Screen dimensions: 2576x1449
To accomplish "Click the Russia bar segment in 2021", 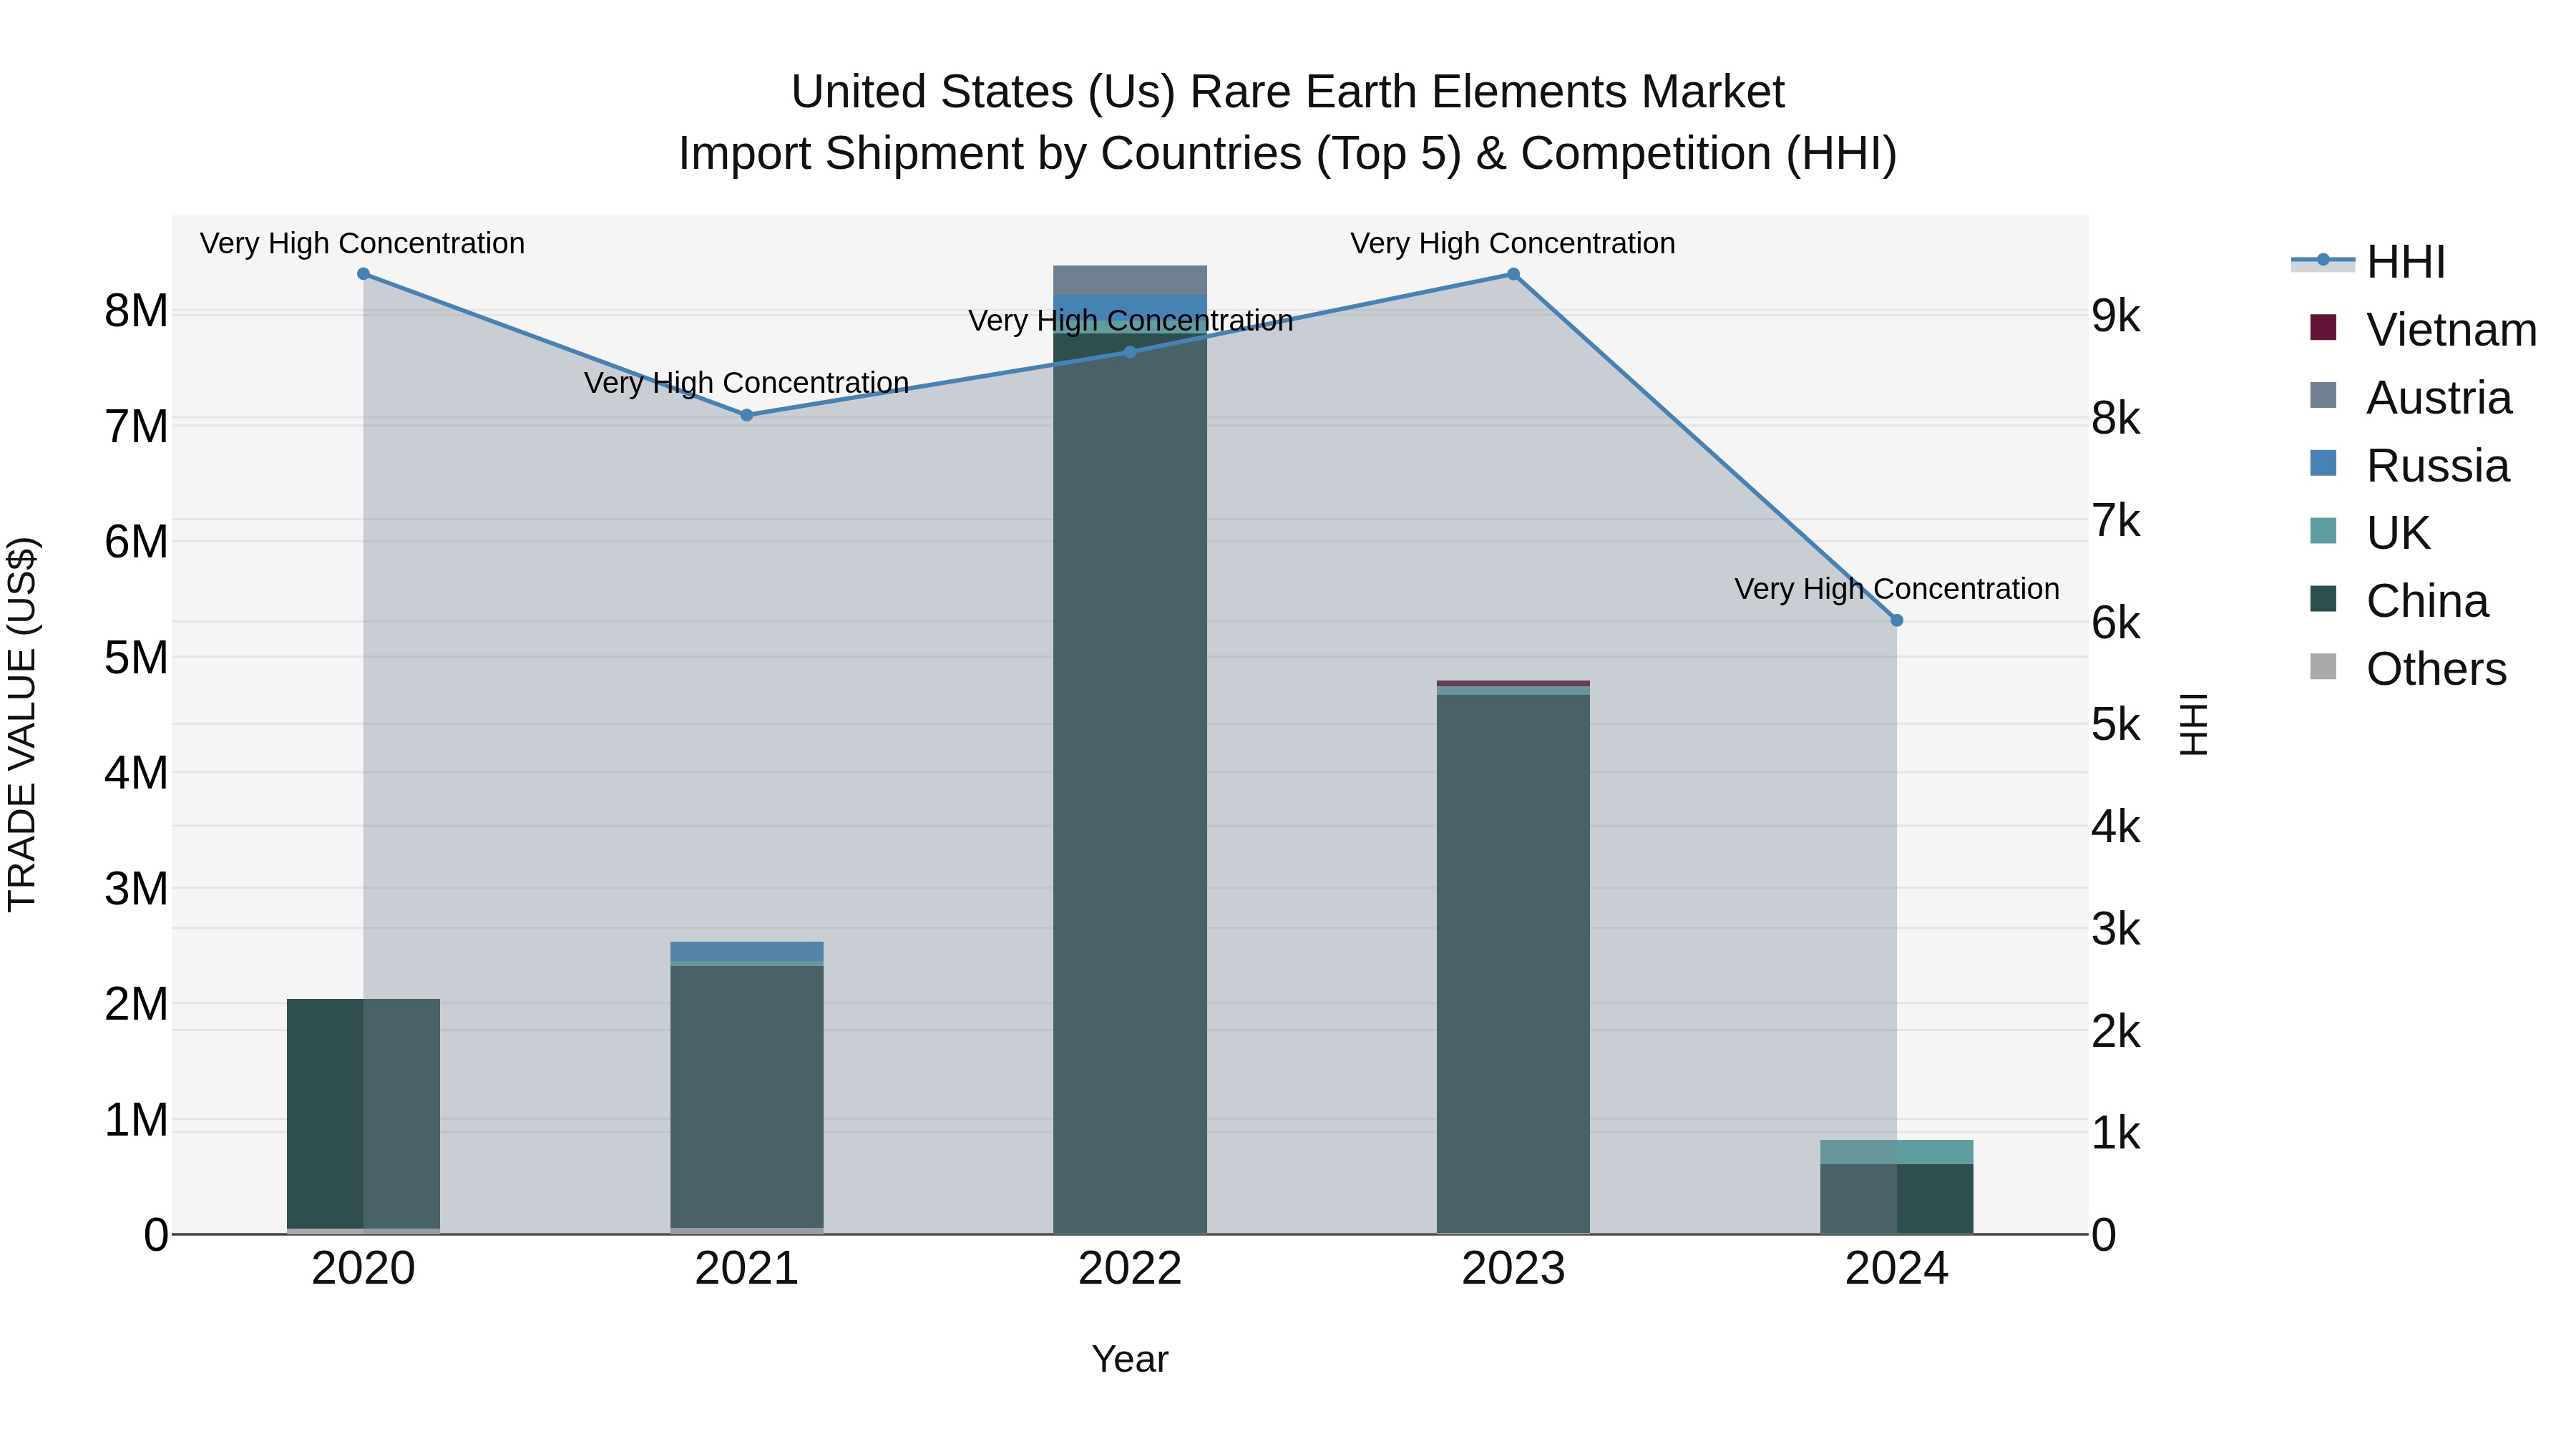I will pos(747,951).
